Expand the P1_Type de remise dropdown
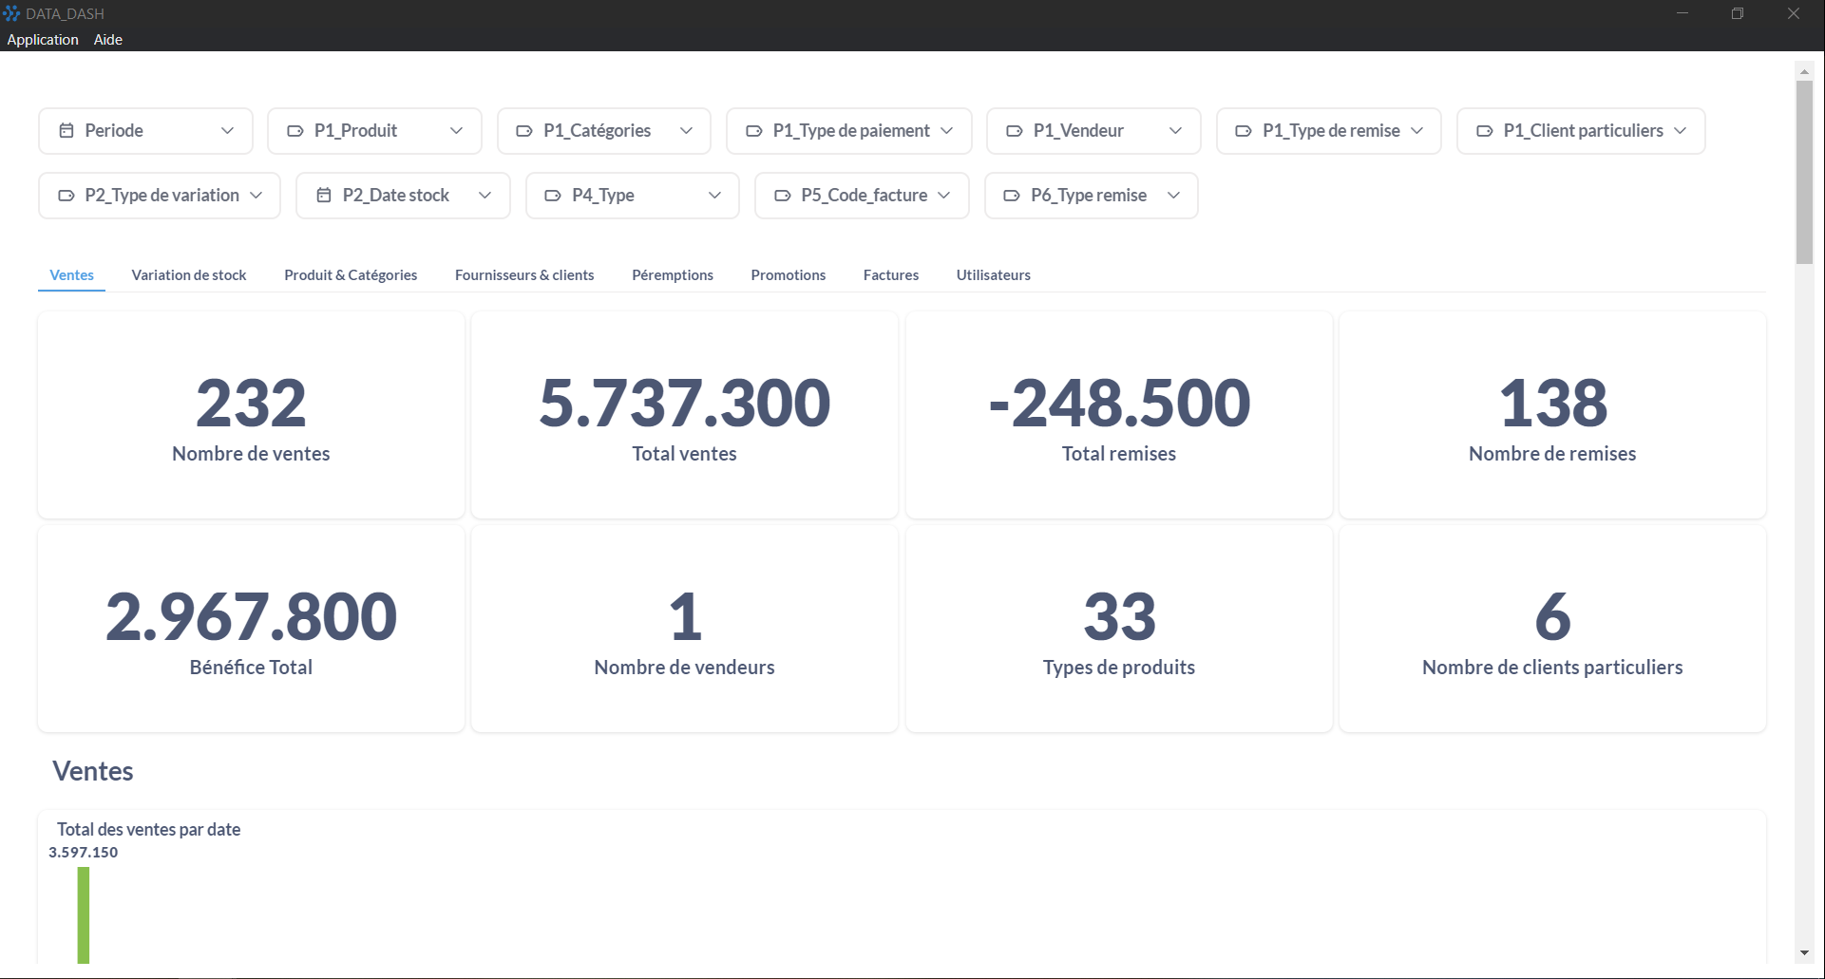The height and width of the screenshot is (979, 1825). pyautogui.click(x=1416, y=131)
